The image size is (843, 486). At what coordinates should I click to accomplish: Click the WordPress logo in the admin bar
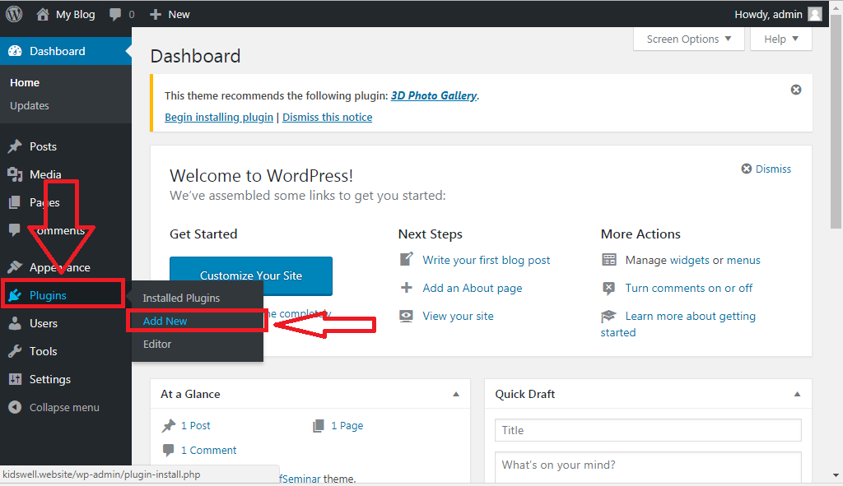pyautogui.click(x=13, y=13)
